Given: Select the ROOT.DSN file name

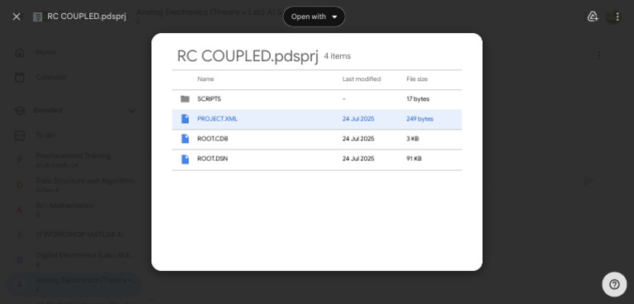Looking at the screenshot, I should (x=213, y=159).
